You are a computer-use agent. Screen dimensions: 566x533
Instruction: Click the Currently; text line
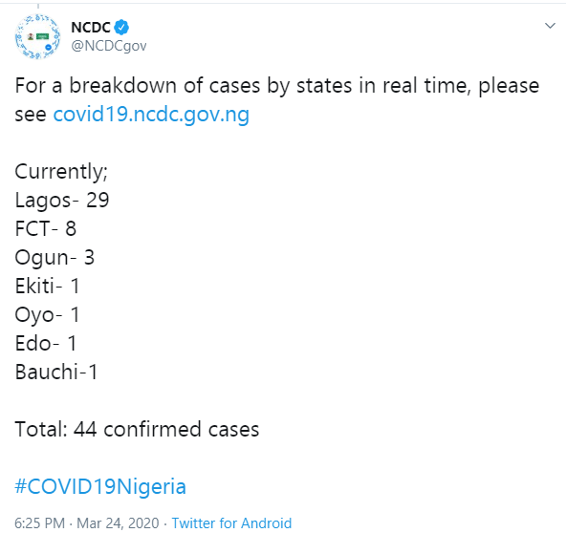pos(61,172)
